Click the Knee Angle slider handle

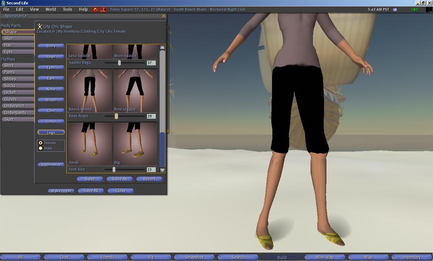coord(116,117)
